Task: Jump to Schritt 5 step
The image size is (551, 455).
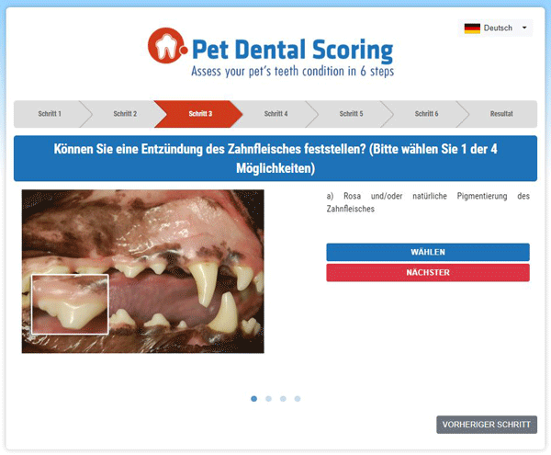Action: tap(351, 114)
